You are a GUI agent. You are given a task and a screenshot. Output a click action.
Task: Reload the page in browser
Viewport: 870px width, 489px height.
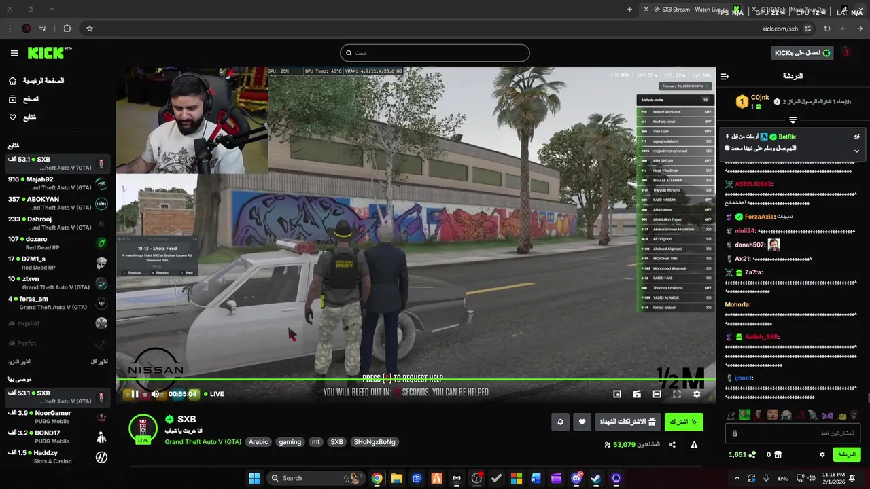click(827, 29)
